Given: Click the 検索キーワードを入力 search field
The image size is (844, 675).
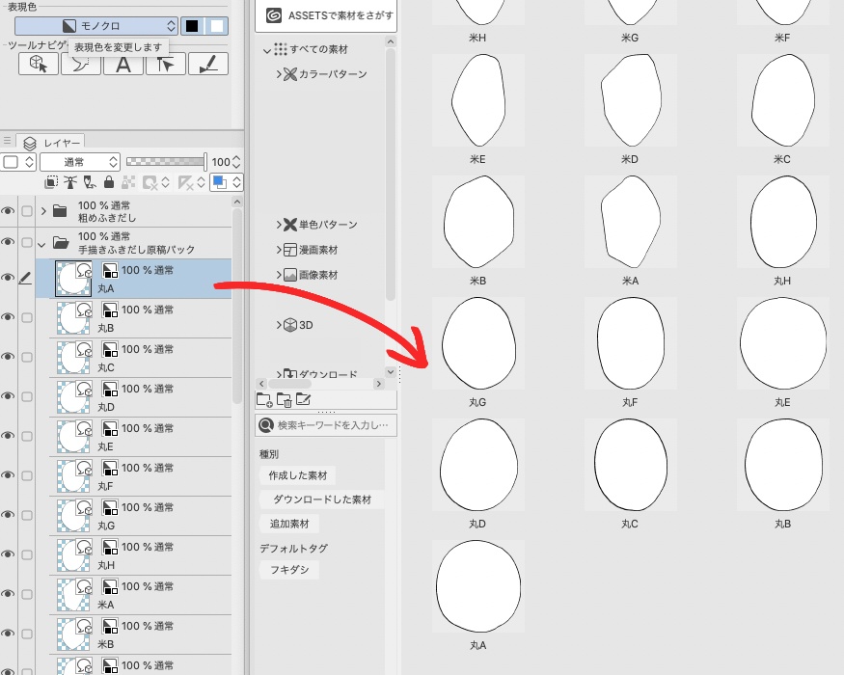Looking at the screenshot, I should 328,425.
